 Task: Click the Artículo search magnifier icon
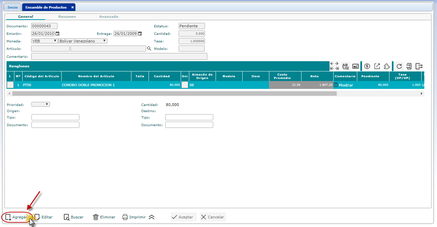[x=149, y=49]
